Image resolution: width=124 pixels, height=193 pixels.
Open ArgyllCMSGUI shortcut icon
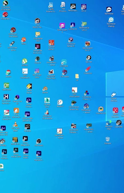coord(89,125)
